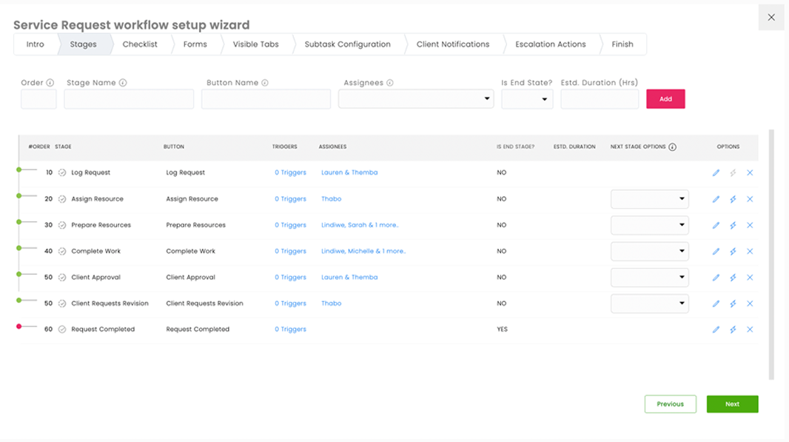Click the lightning icon for Client Approval row

coord(733,278)
